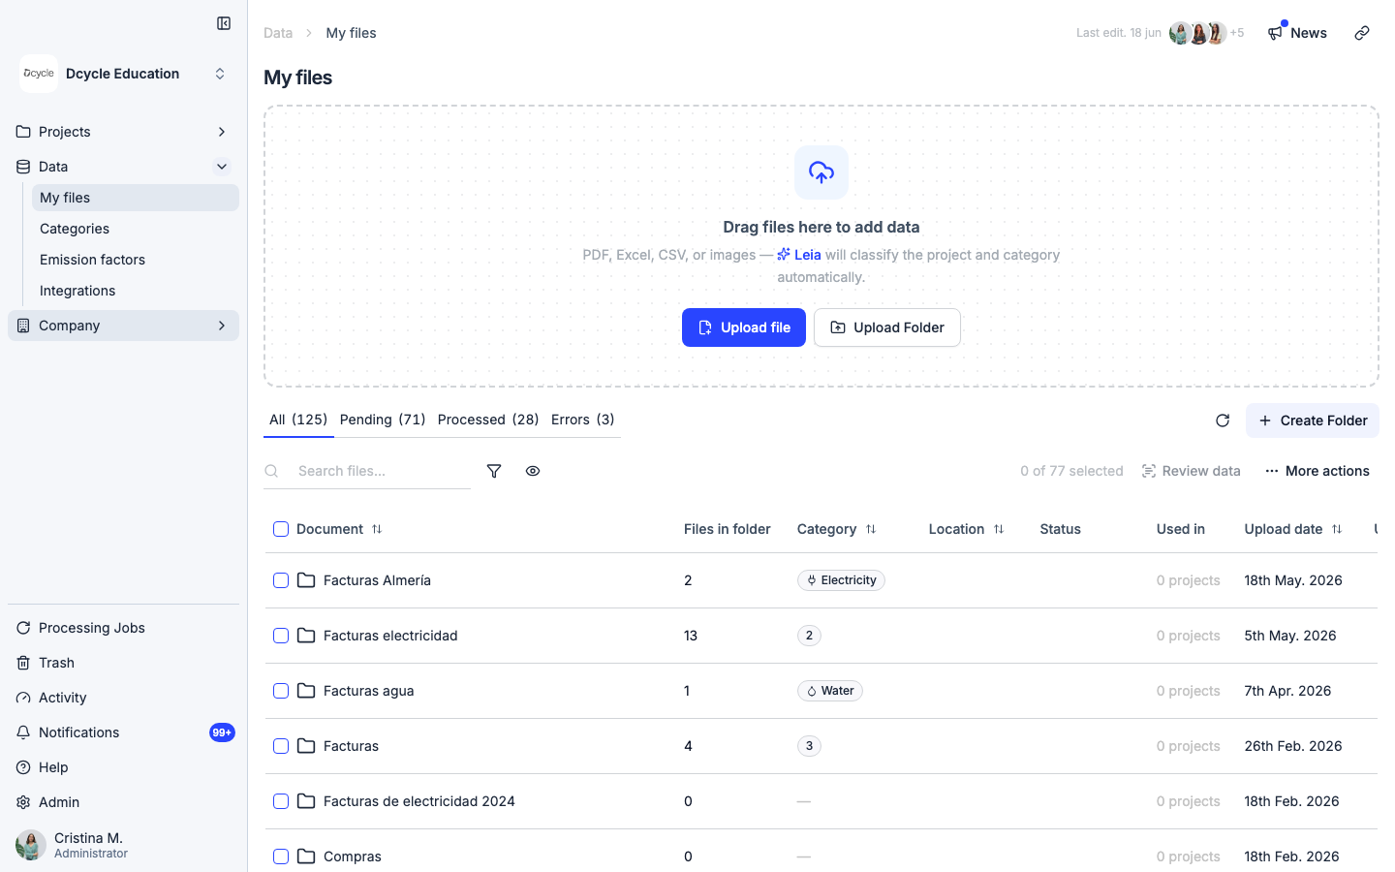Open Notifications in sidebar

point(123,732)
